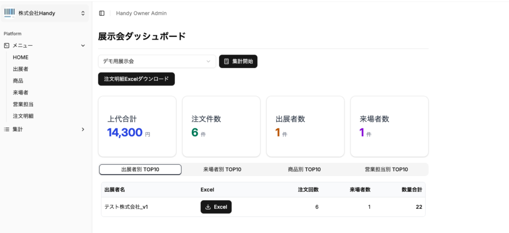Select the 出展者別 TOP10 tab

click(x=140, y=170)
